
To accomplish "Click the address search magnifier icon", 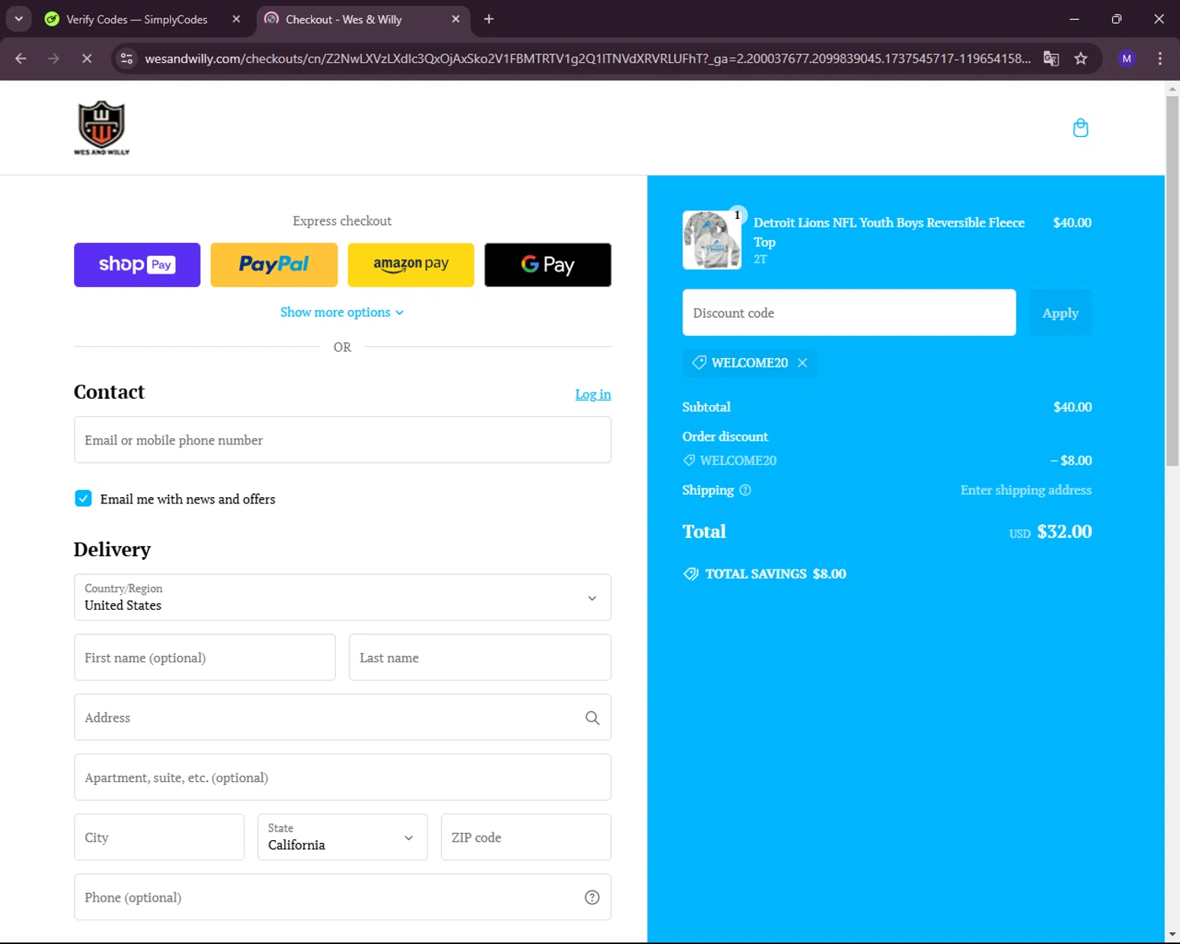I will pos(592,717).
